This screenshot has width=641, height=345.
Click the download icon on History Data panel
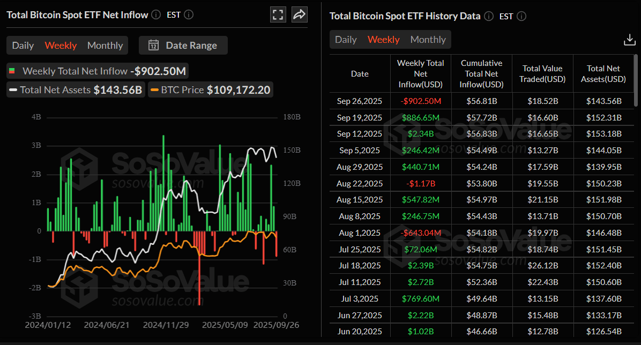point(629,39)
